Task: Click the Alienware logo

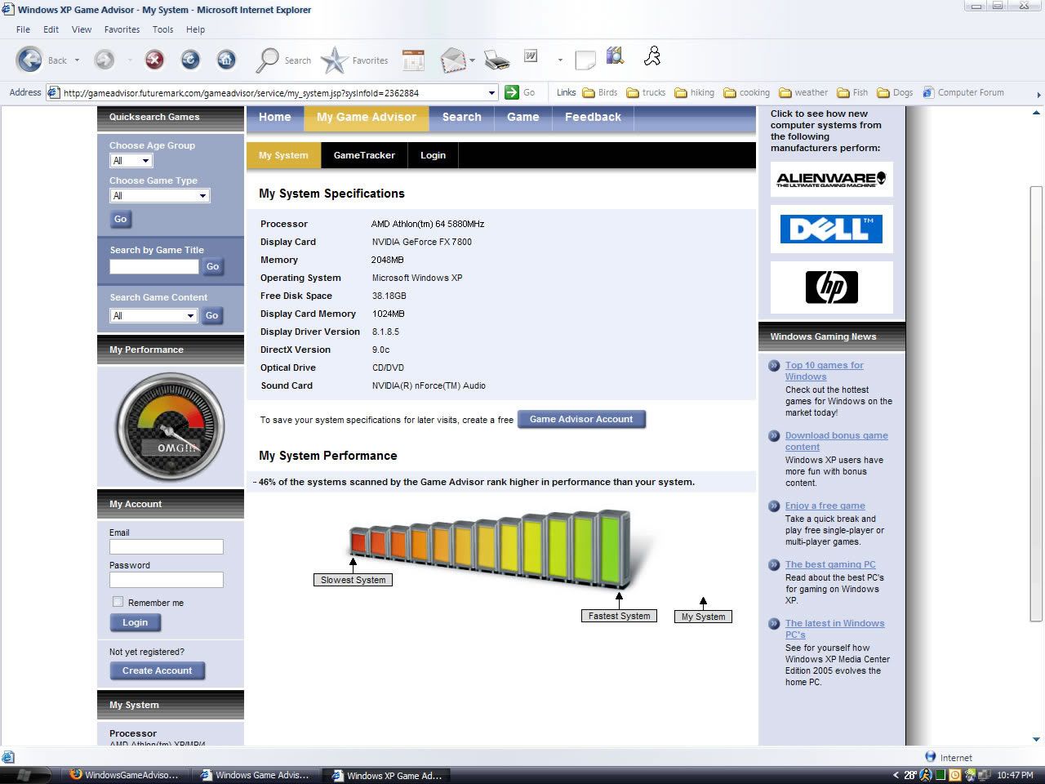Action: coord(831,179)
